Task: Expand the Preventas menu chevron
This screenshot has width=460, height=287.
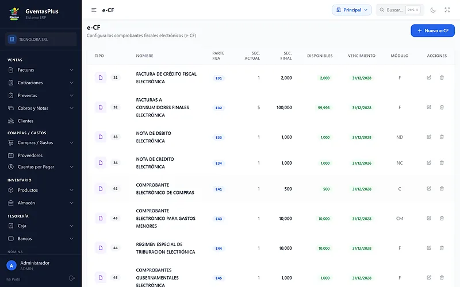Action: 71,95
